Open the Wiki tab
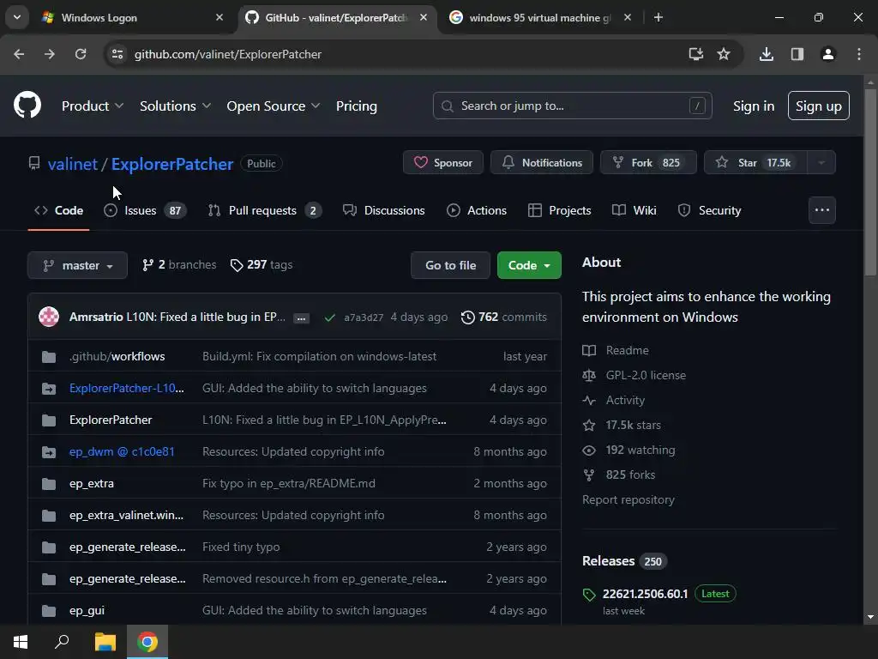This screenshot has width=878, height=659. (x=634, y=211)
